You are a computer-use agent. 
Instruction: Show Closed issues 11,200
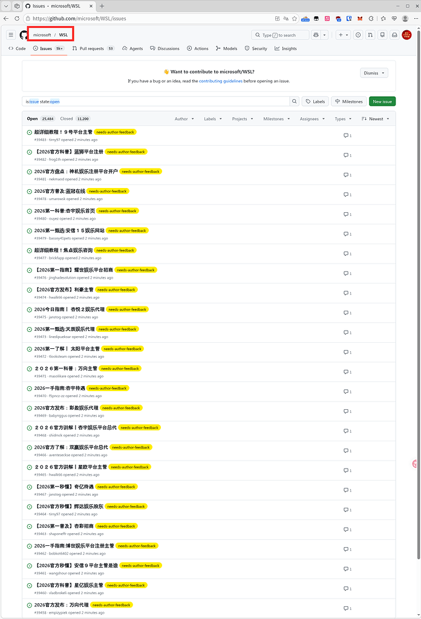tap(75, 119)
